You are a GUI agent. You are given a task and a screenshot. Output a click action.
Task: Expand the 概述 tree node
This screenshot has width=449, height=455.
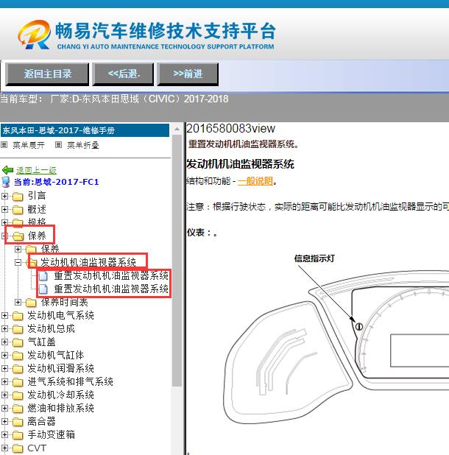(4, 209)
